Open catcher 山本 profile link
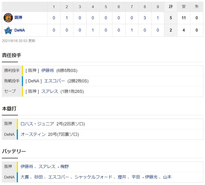205x185 pixels. click(167, 177)
